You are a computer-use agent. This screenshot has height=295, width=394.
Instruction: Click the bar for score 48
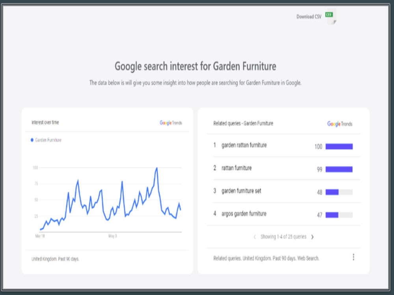pos(339,192)
